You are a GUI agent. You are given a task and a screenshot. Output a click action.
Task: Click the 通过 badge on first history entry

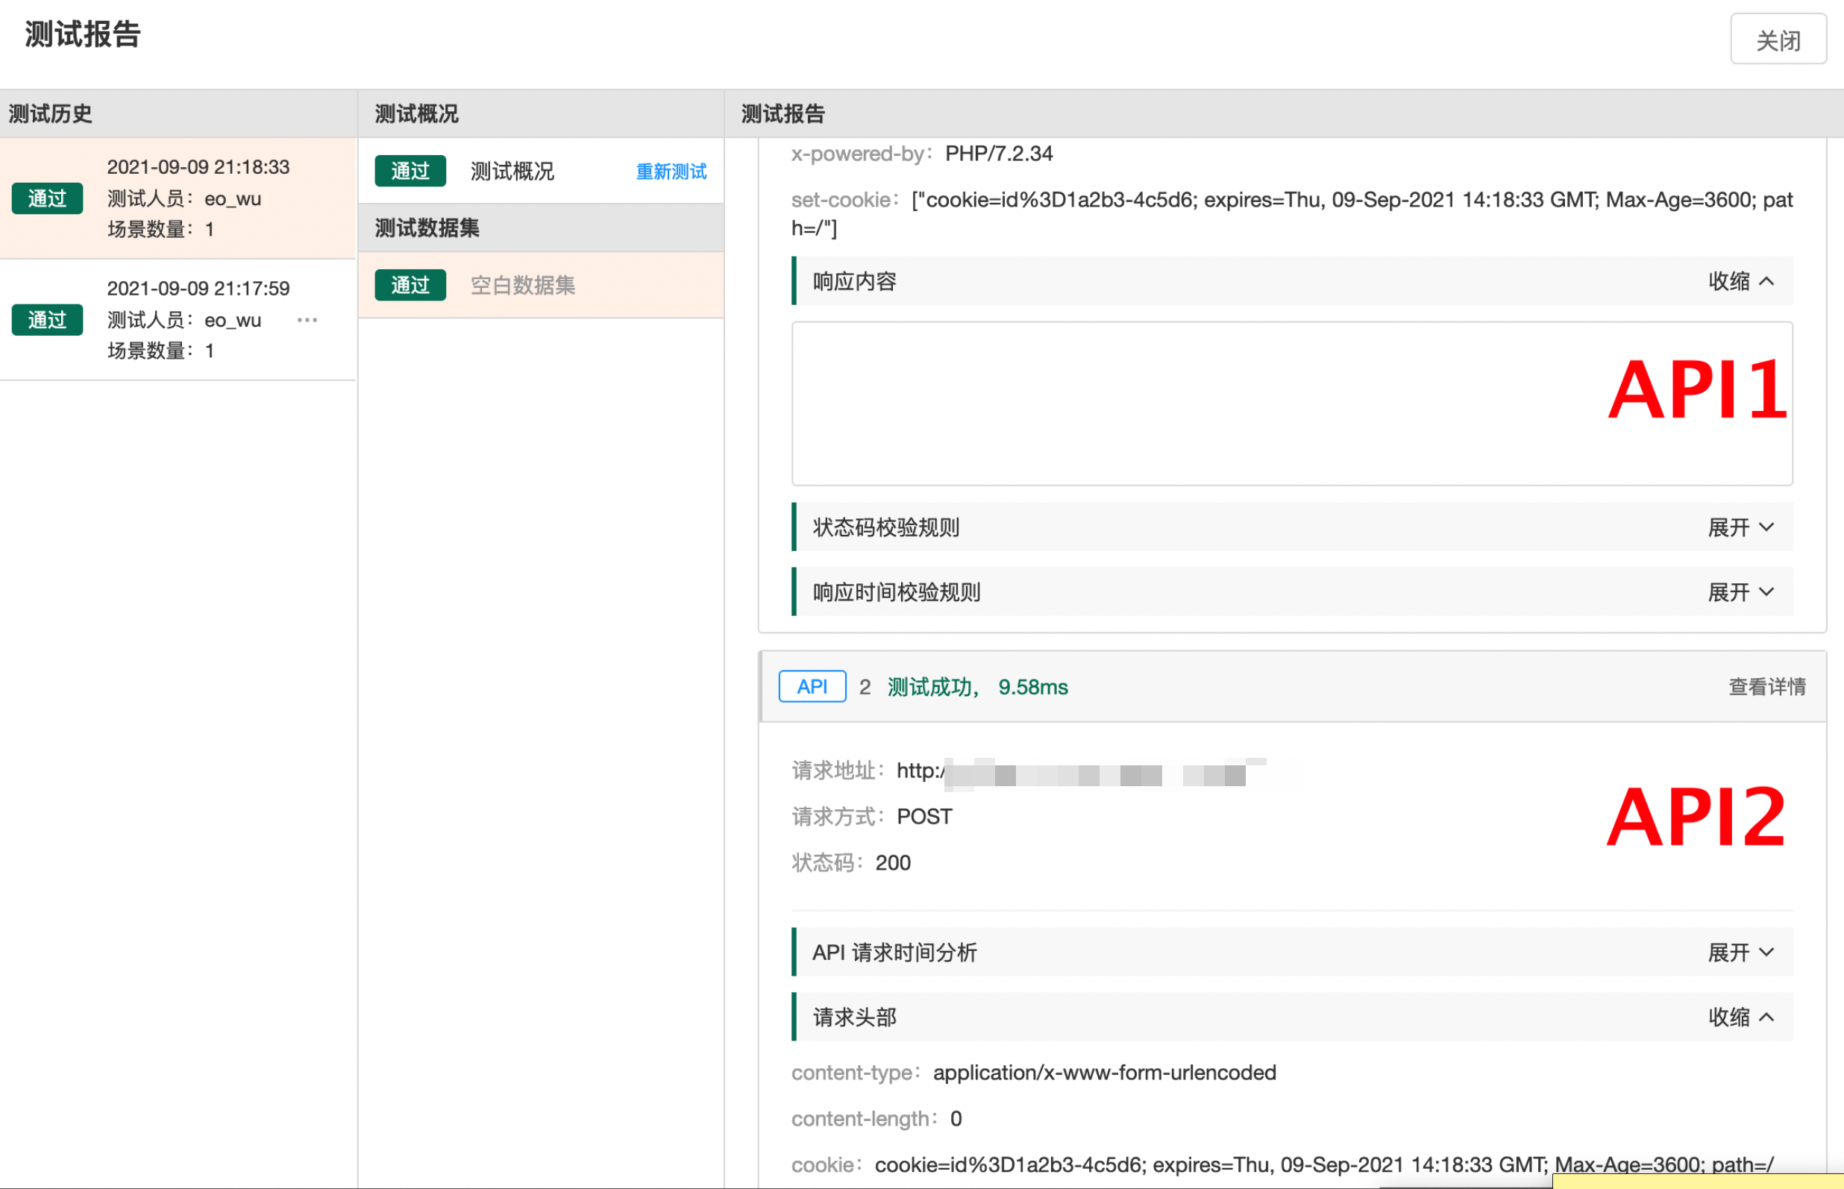47,198
